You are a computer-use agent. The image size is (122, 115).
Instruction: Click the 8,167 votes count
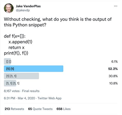pos(12,91)
